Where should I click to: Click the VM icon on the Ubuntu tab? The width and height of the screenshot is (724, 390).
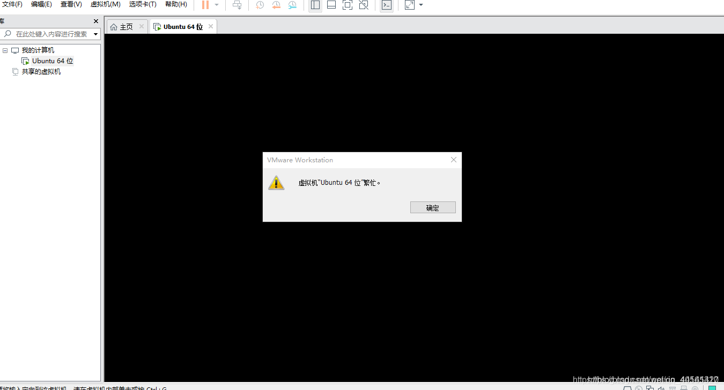[x=157, y=27]
